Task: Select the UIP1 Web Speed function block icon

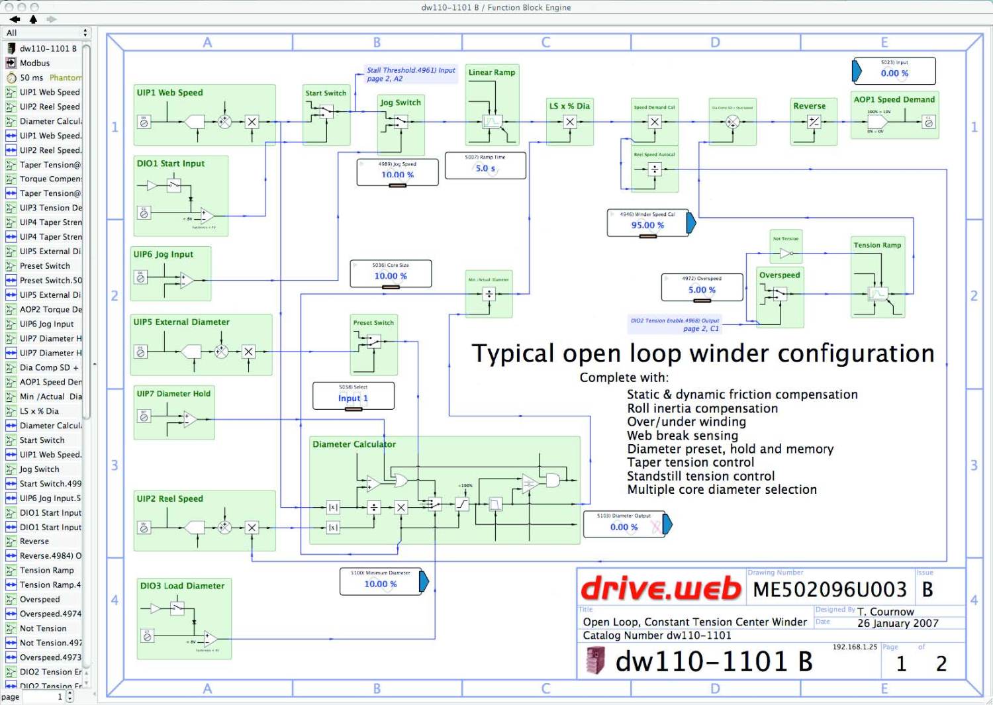Action: pos(11,92)
